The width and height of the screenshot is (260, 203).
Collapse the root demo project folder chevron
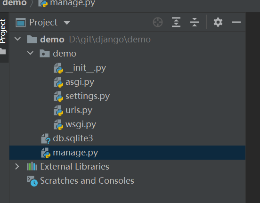coord(17,39)
